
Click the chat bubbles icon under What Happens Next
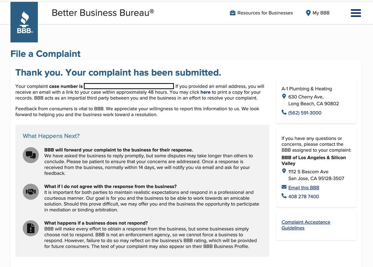click(31, 155)
